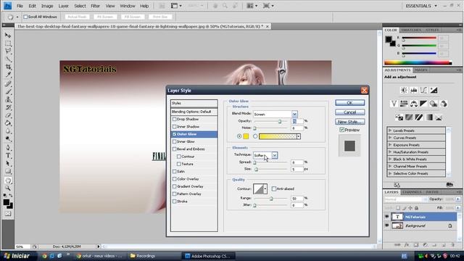Switch to the Swatches tab

[x=411, y=30]
